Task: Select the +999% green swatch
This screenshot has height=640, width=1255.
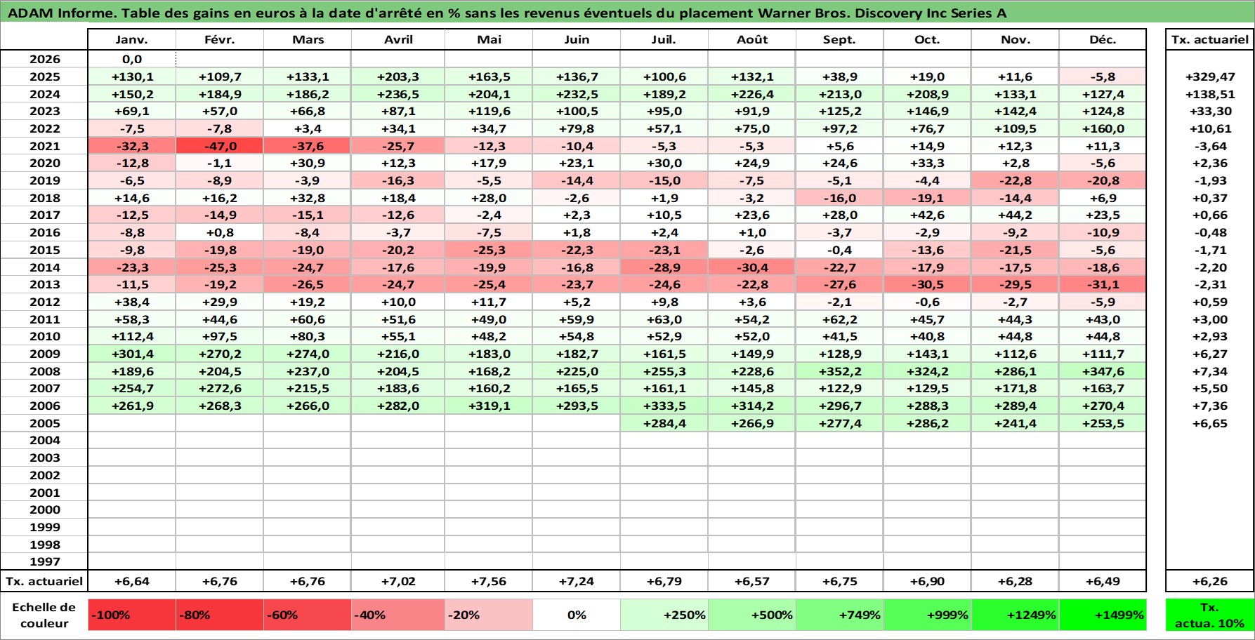Action: point(927,615)
